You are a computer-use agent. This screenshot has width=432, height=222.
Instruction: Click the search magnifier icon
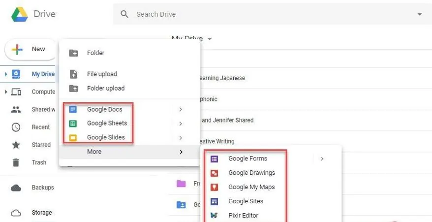coord(124,14)
